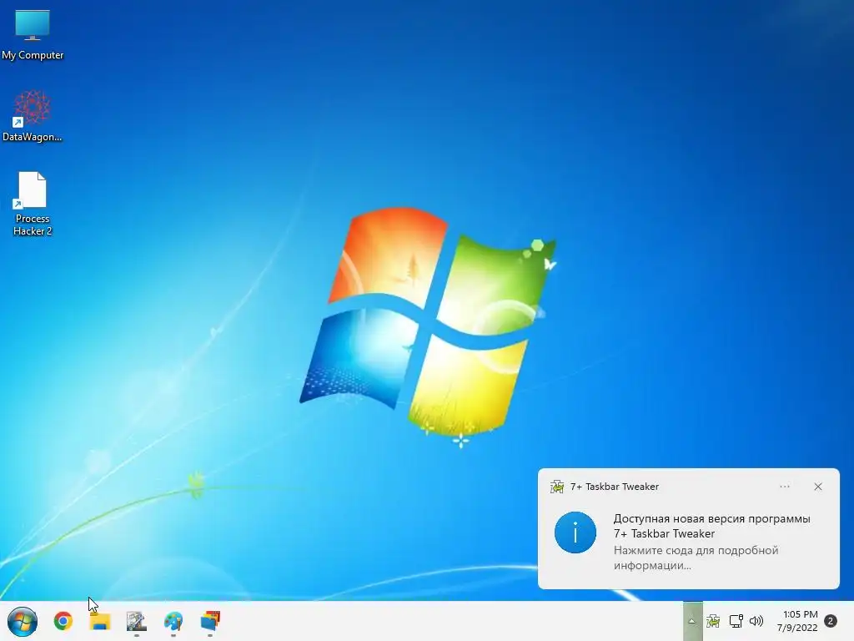854x641 pixels.
Task: Open the clock showing 1:05 PM
Action: pyautogui.click(x=798, y=621)
